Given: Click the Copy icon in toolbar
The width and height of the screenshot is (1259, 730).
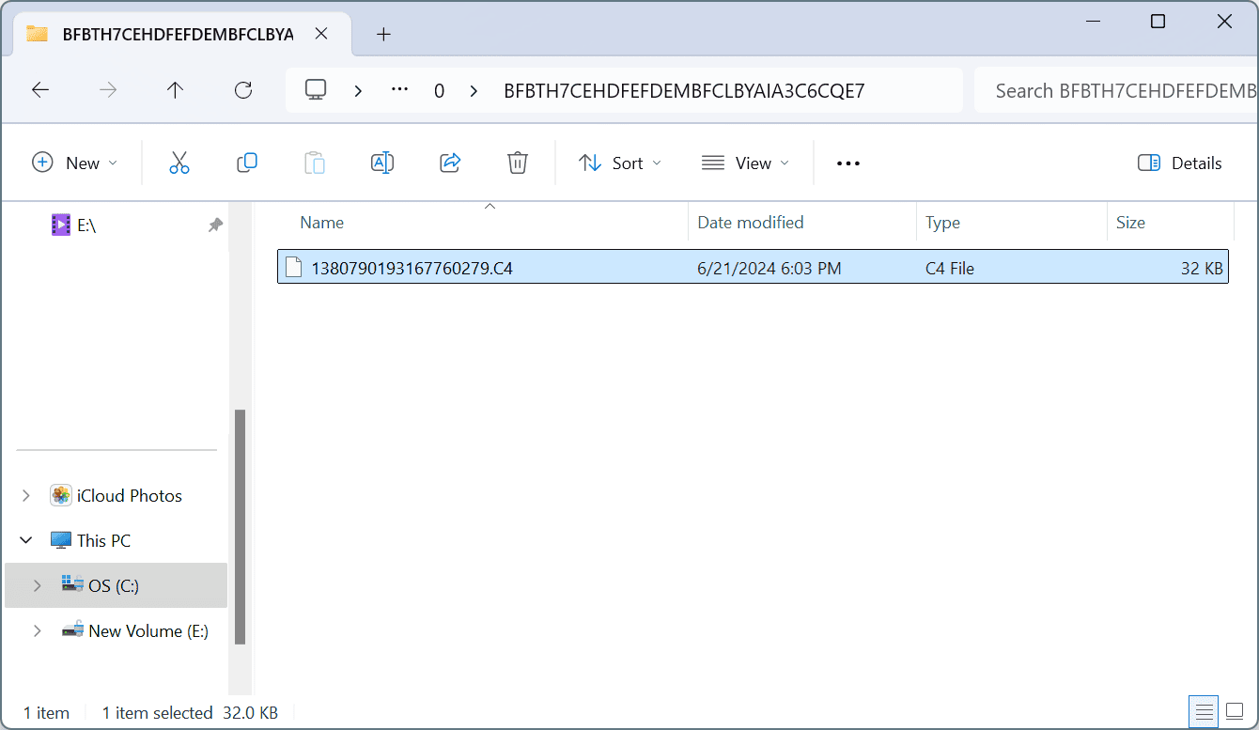Looking at the screenshot, I should [x=247, y=163].
